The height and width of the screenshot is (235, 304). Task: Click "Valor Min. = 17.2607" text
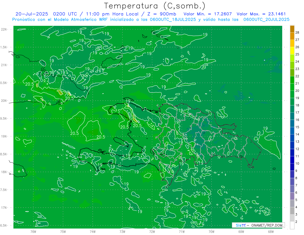[207, 14]
